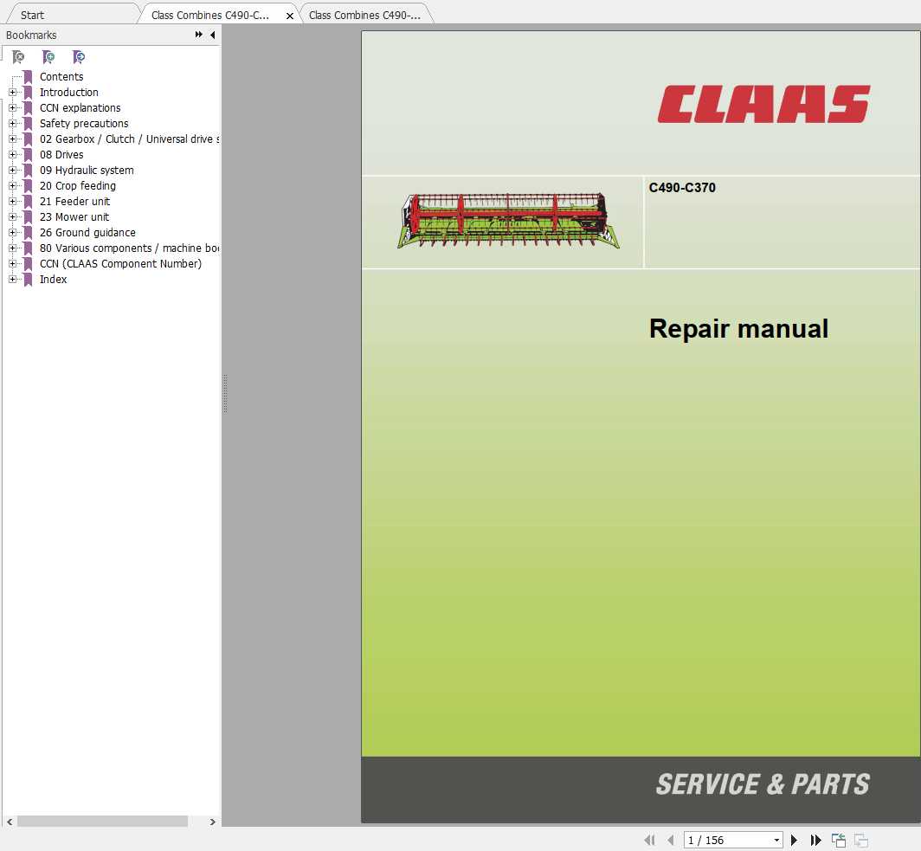The width and height of the screenshot is (921, 851).
Task: Select 02 Gearbox / Clutch bookmark
Action: click(x=129, y=139)
